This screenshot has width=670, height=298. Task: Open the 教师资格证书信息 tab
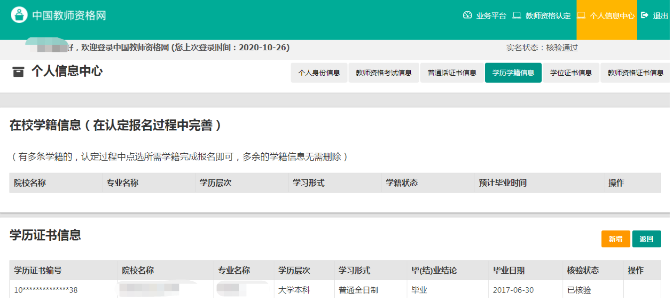635,73
